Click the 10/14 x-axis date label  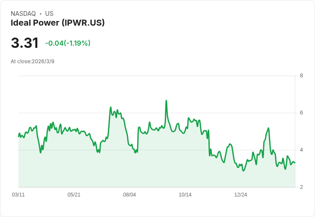pyautogui.click(x=185, y=194)
